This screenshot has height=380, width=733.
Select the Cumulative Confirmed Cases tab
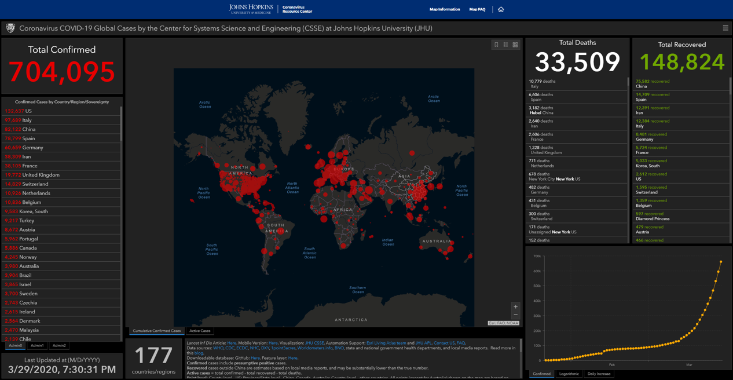coord(156,331)
